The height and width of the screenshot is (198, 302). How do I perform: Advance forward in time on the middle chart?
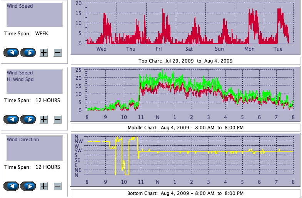point(28,119)
